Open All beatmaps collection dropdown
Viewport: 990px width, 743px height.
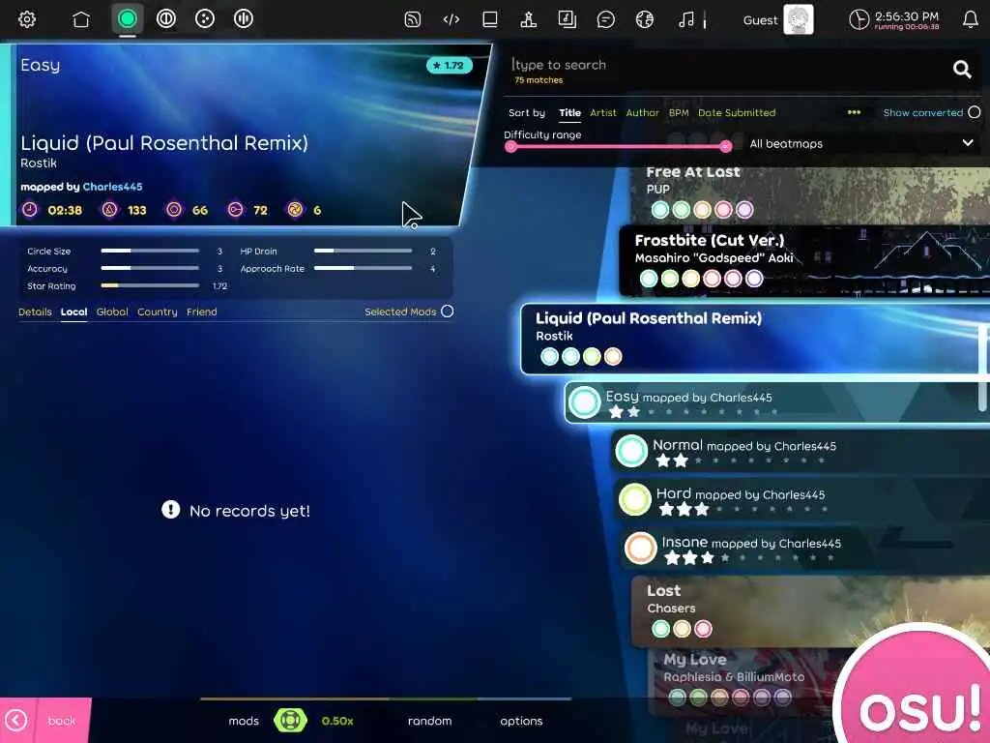(x=861, y=143)
